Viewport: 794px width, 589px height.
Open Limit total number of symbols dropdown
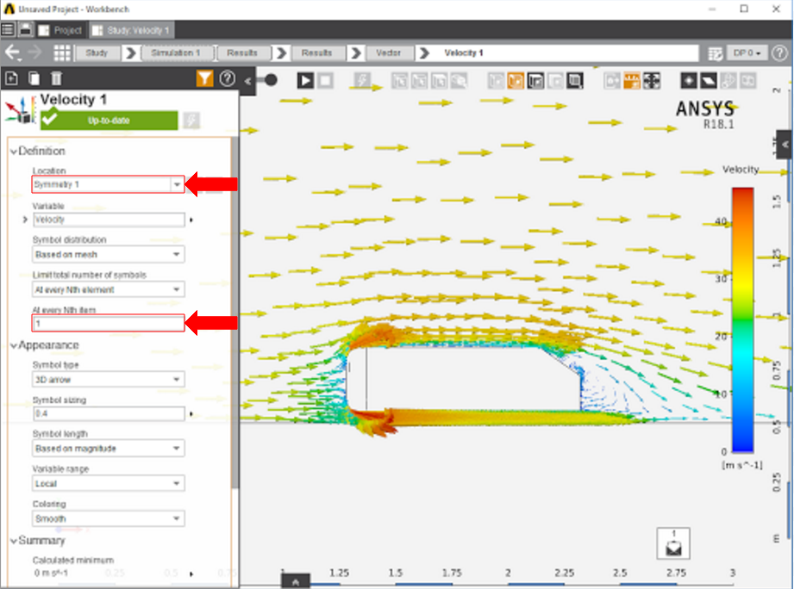click(x=109, y=289)
